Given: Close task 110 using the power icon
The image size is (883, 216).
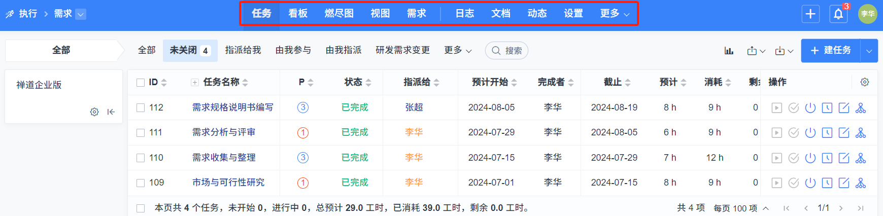Looking at the screenshot, I should click(x=810, y=158).
